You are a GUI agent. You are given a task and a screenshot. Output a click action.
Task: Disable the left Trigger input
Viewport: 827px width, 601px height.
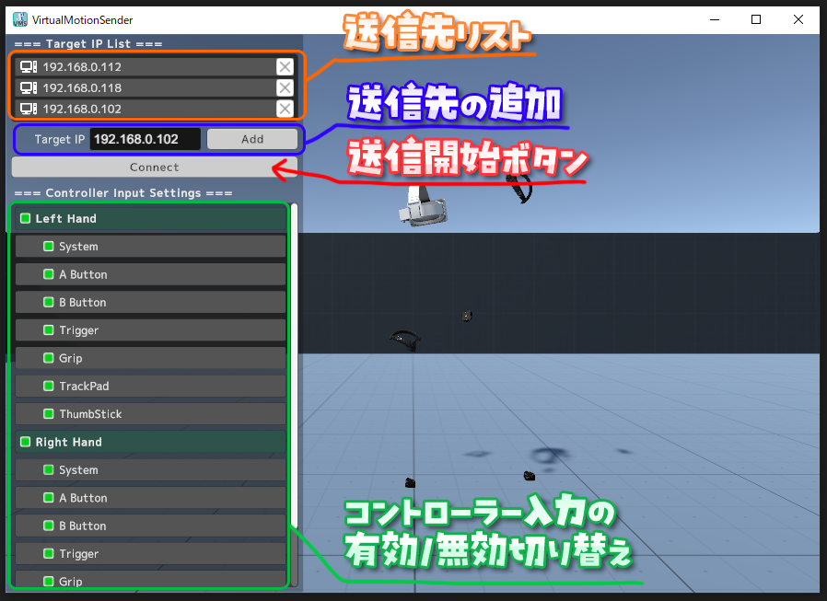pos(49,329)
